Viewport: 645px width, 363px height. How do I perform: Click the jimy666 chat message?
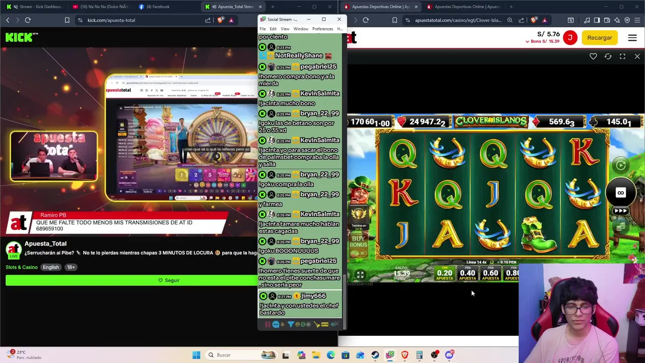click(300, 304)
